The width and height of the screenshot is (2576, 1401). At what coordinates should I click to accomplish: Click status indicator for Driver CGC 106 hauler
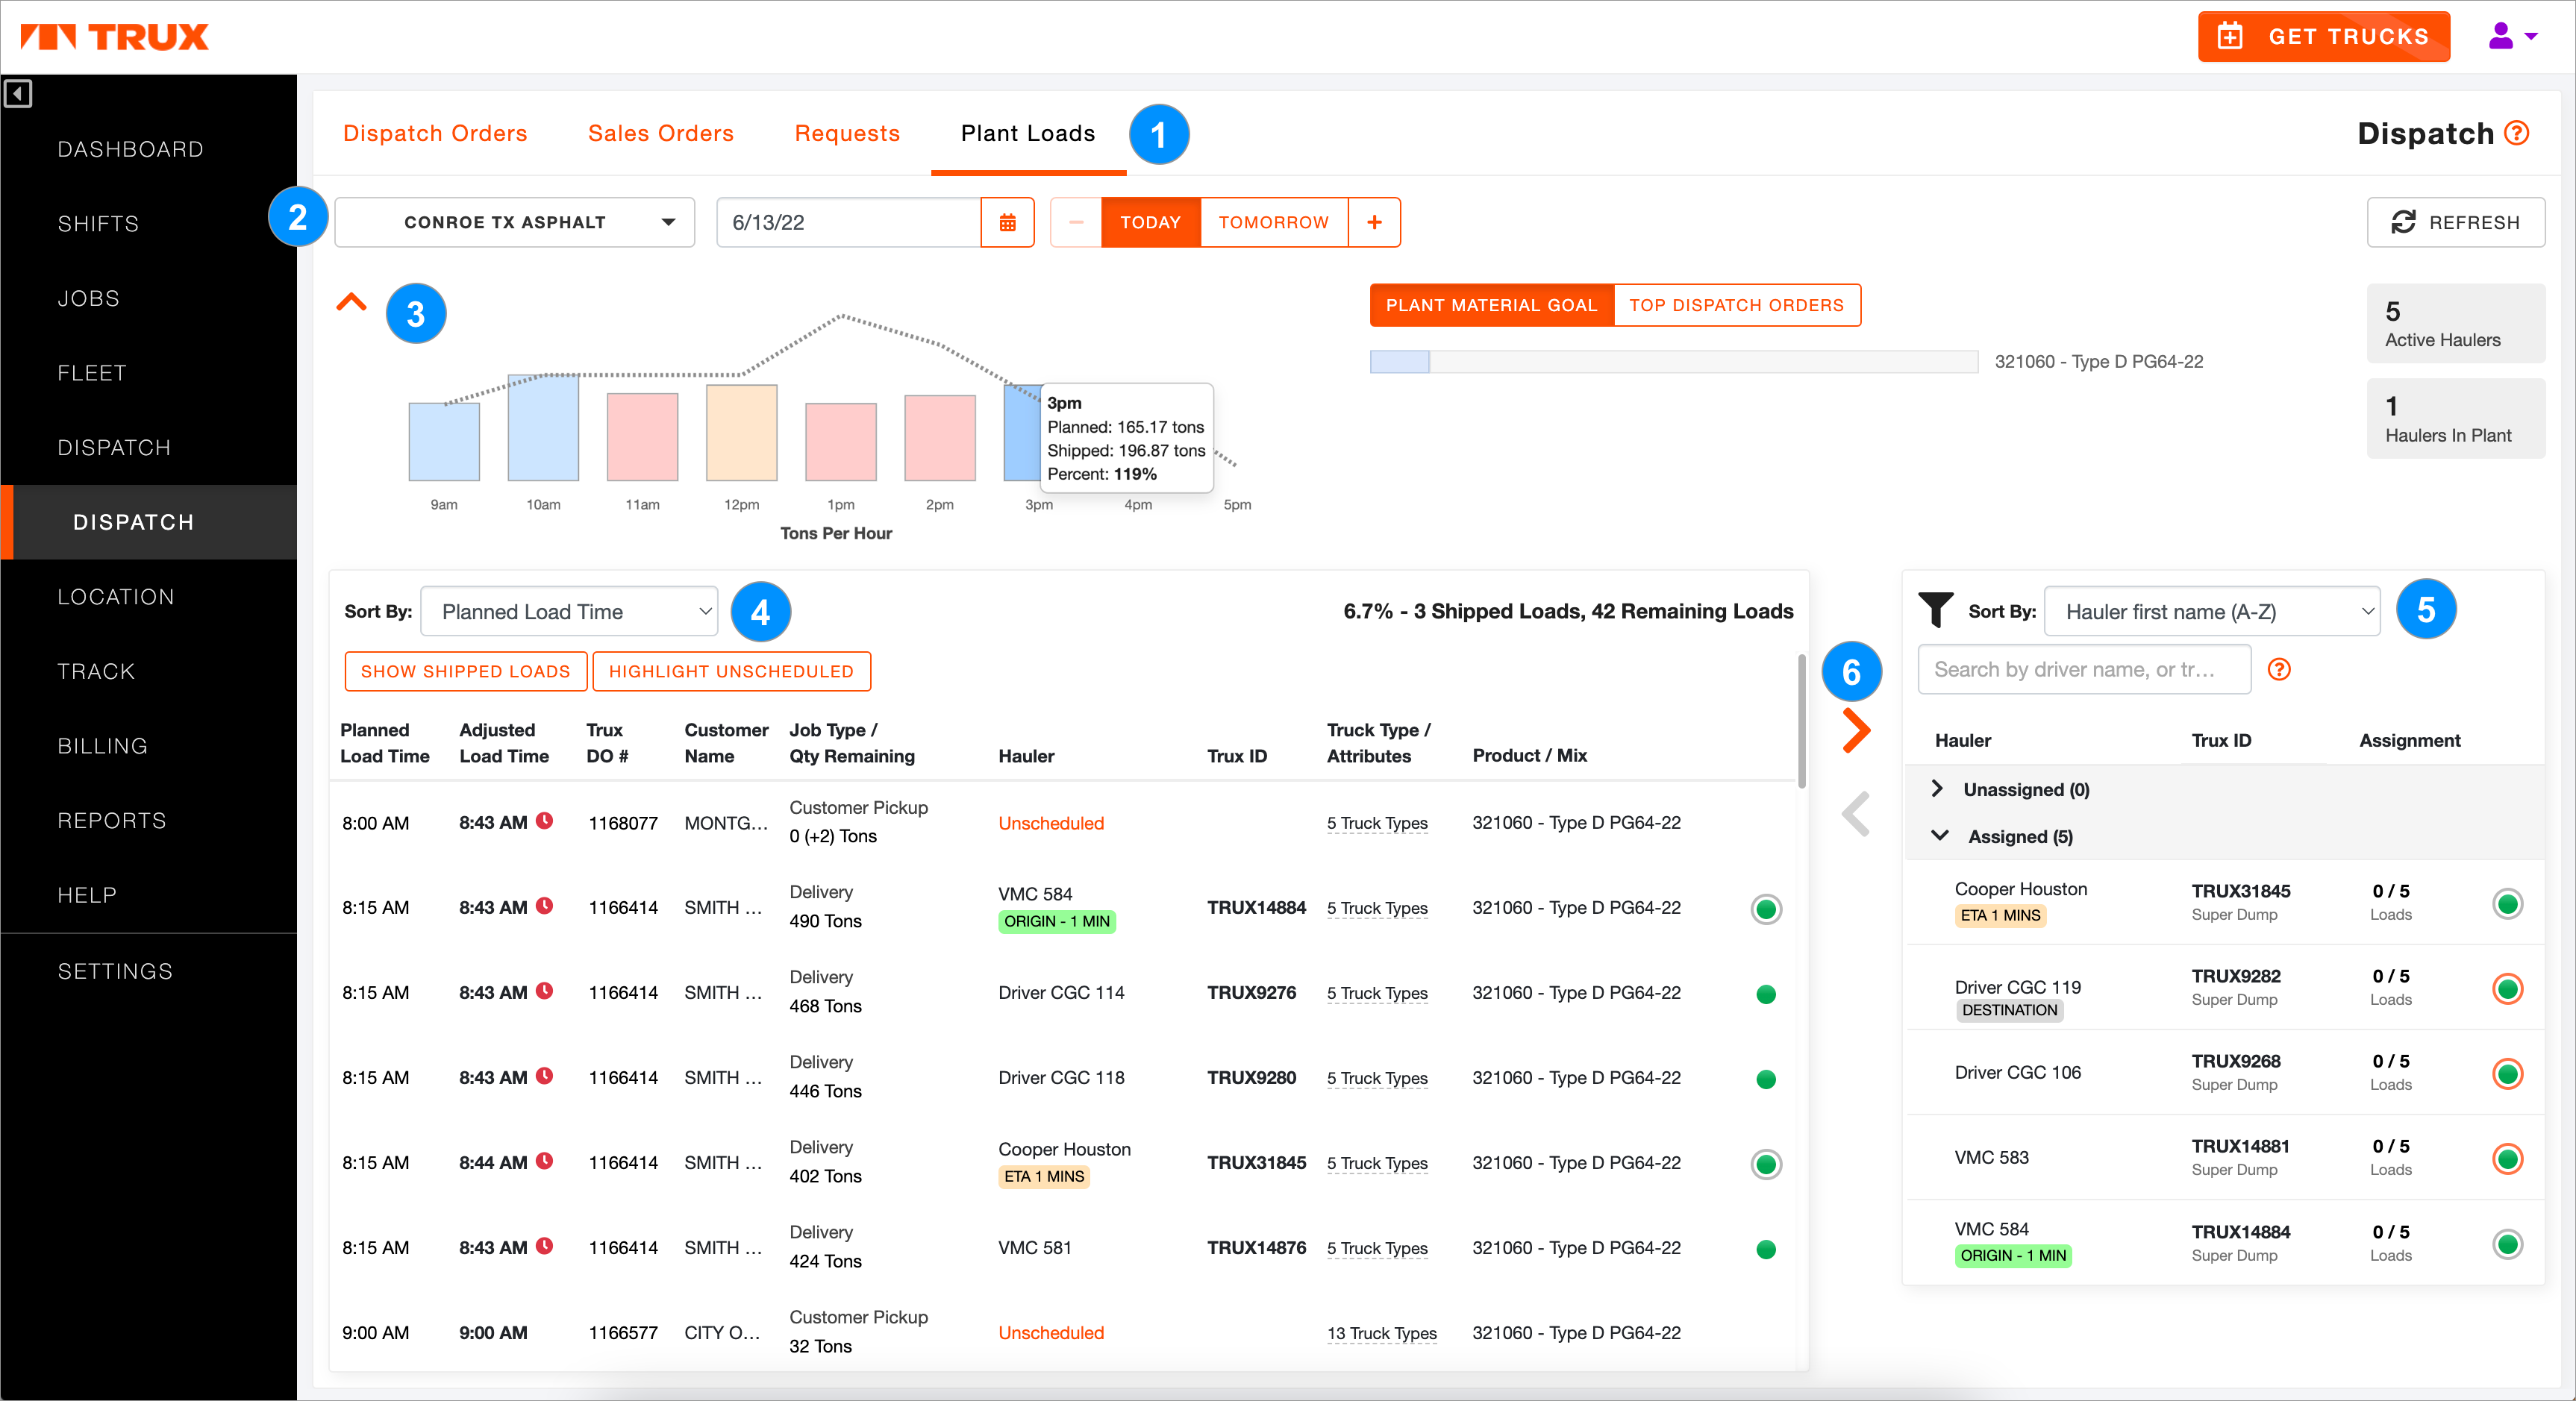(x=2507, y=1074)
